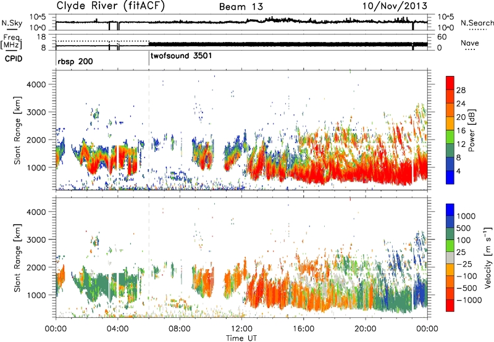
Task: Click the "16:00" time tick label
Action: click(303, 329)
